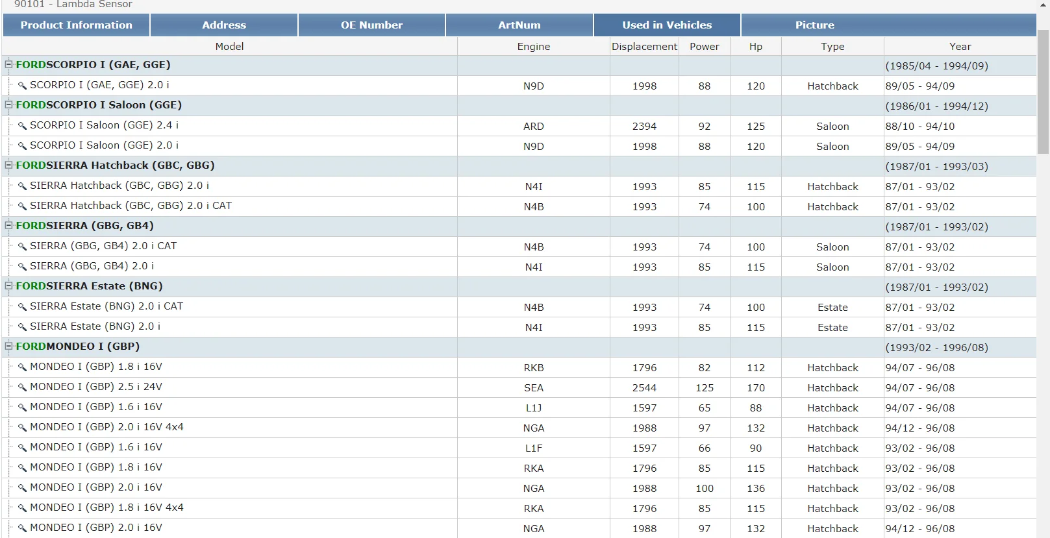1050x538 pixels.
Task: Select the Used in Vehicles tab
Action: pyautogui.click(x=667, y=25)
